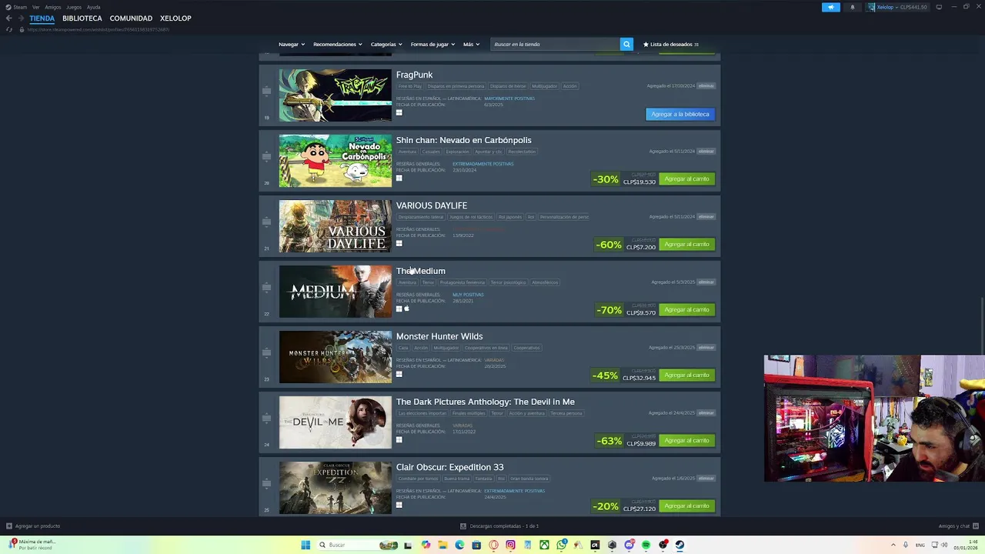
Task: Expand the Más dropdown
Action: [x=471, y=45]
